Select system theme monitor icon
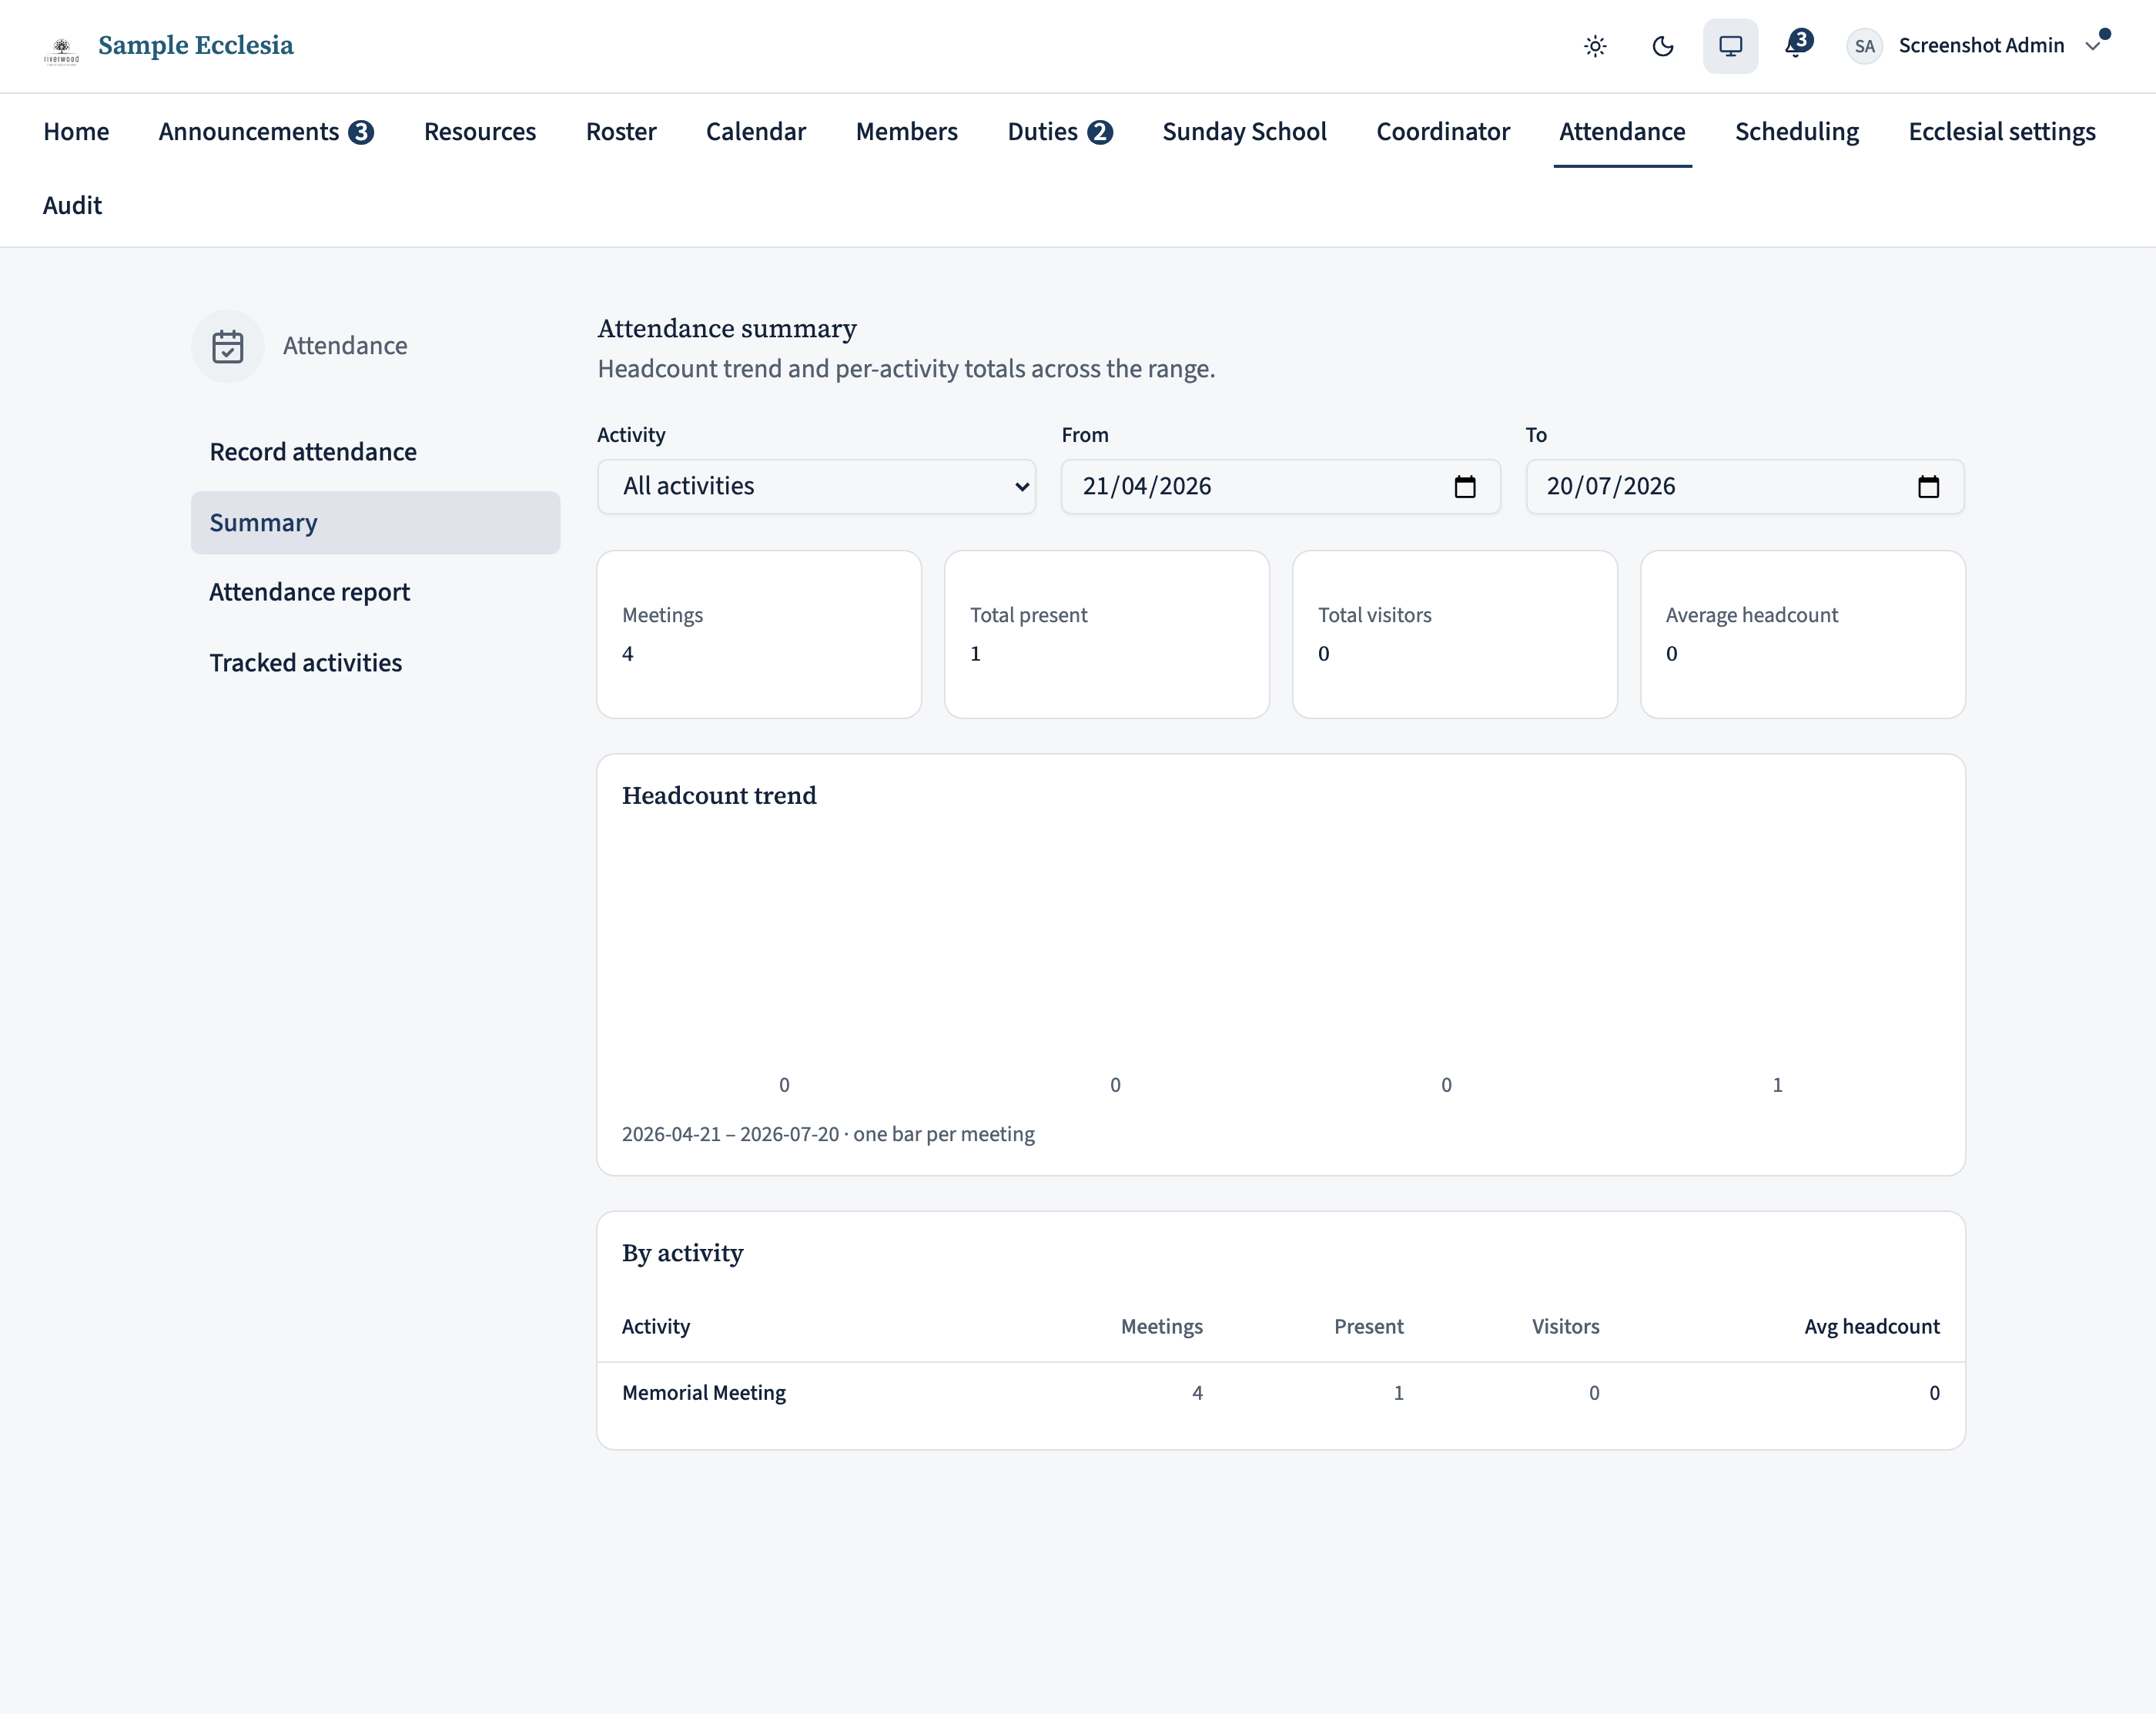Screen dimensions: 2156x1714 click(1730, 46)
